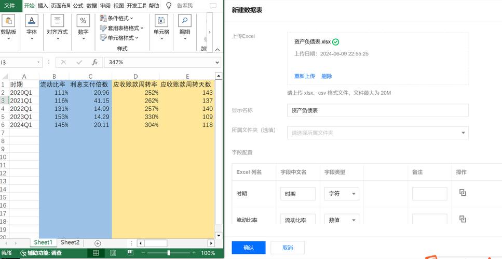Image resolution: width=502 pixels, height=259 pixels.
Task: Switch to Page Break Preview icon
Action: click(130, 253)
